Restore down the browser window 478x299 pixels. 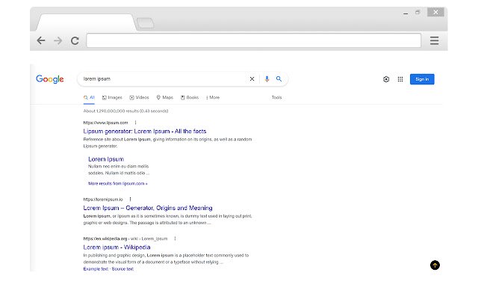point(418,12)
